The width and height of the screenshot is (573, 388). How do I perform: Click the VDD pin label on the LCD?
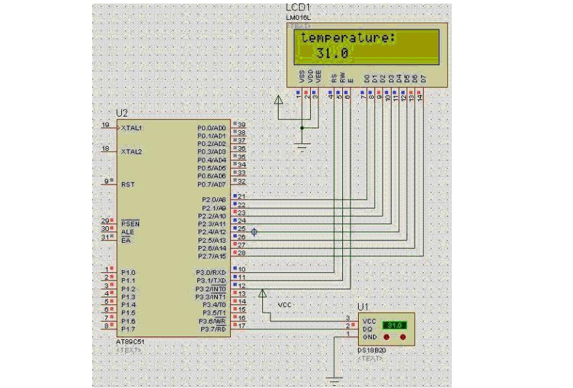point(310,76)
